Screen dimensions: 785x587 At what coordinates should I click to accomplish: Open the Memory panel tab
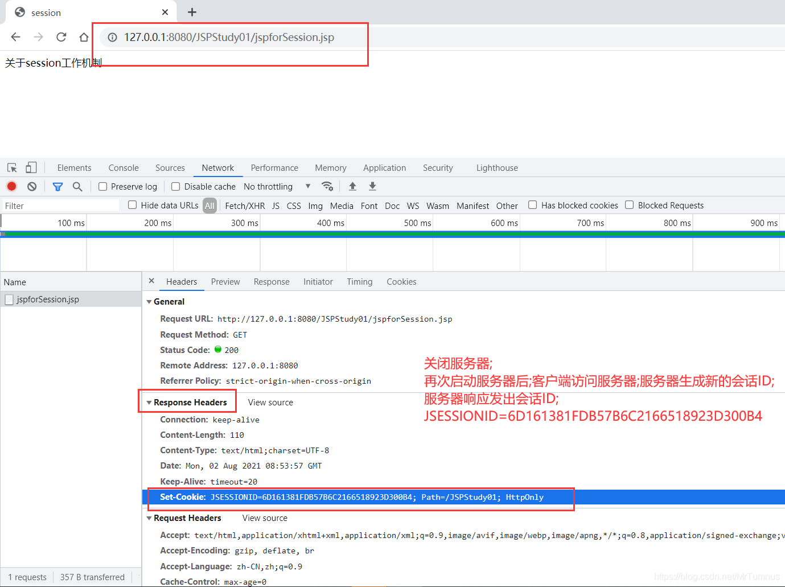click(331, 168)
